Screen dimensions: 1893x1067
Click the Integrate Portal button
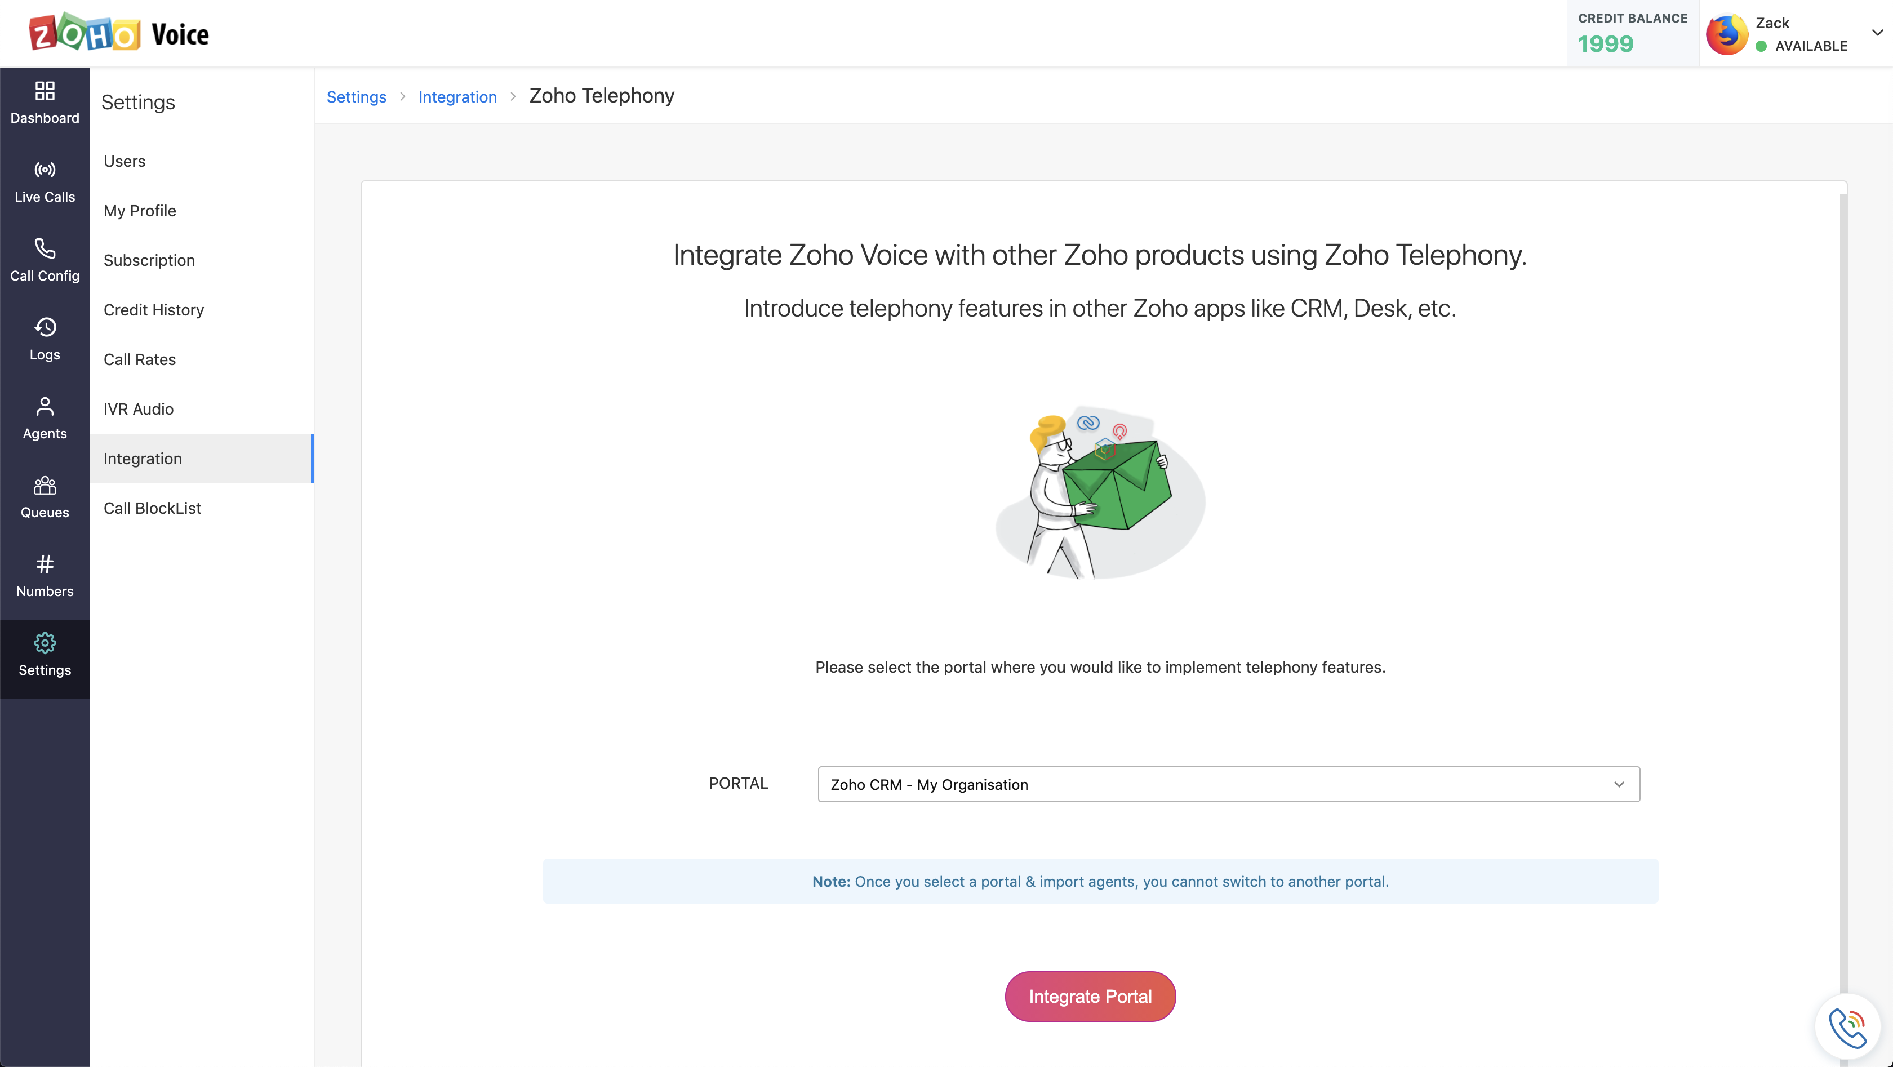[x=1090, y=997]
